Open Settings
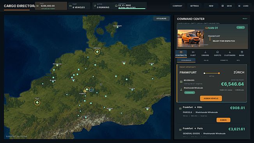The width and height of the screenshot is (254, 143). [x=194, y=6]
